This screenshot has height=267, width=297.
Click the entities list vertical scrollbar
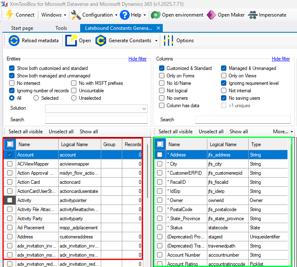(147, 171)
